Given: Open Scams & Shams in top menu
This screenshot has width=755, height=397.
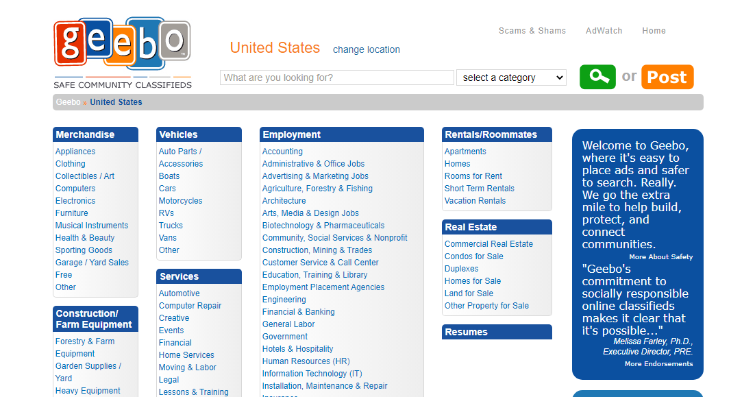Looking at the screenshot, I should [x=532, y=31].
